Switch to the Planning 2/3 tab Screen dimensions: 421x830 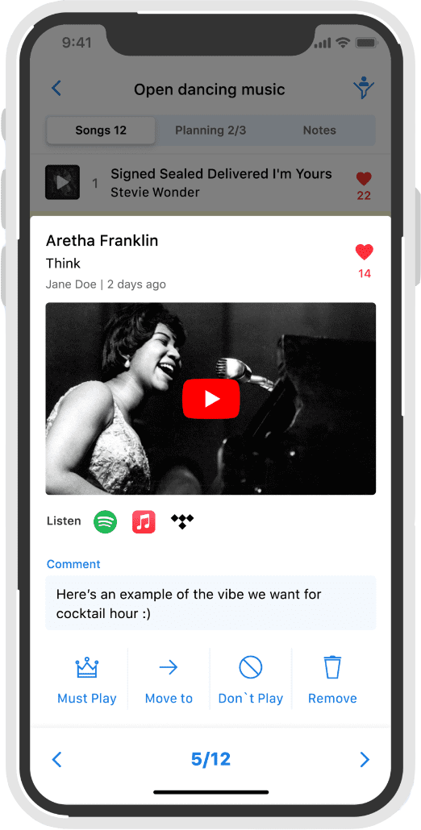(x=210, y=131)
